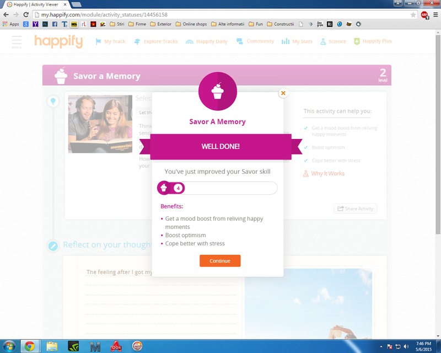The image size is (441, 353).
Task: Click the NVIDIA taskbar icon
Action: pyautogui.click(x=73, y=346)
